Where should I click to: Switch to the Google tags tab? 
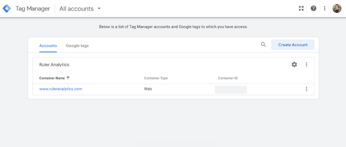pos(77,46)
